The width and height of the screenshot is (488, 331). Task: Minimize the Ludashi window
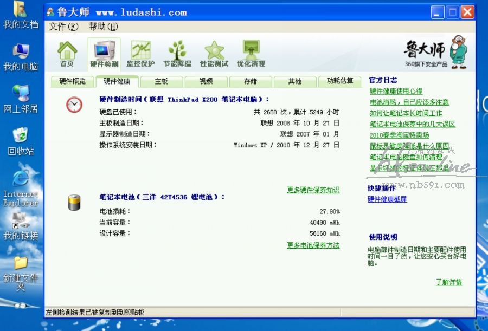click(437, 12)
